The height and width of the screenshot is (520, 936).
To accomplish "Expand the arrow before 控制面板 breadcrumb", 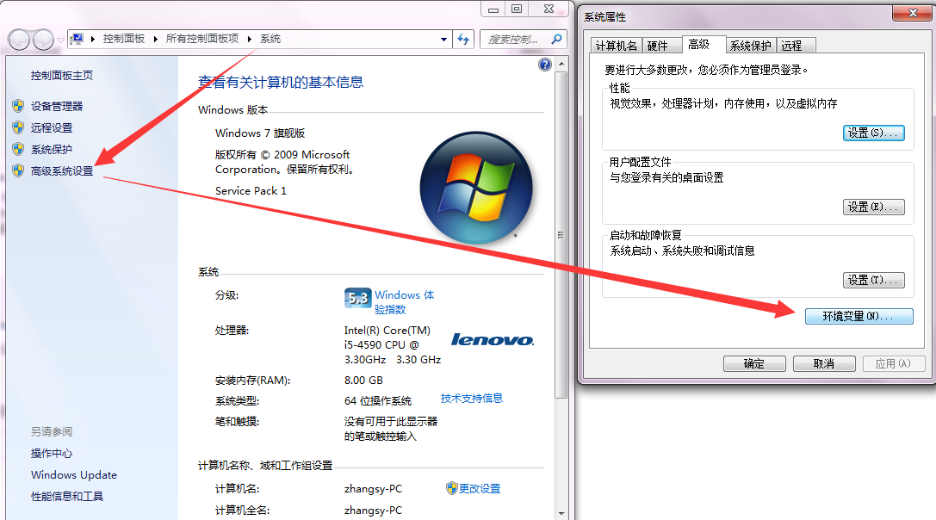I will (92, 40).
